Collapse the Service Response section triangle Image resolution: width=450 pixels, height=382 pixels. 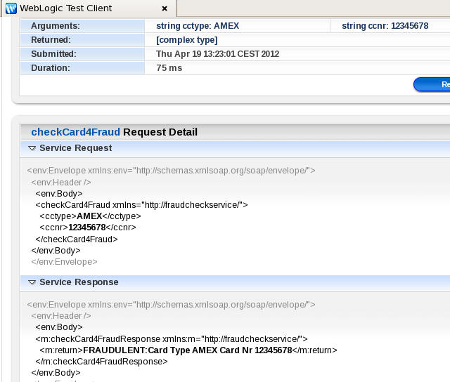[x=32, y=282]
